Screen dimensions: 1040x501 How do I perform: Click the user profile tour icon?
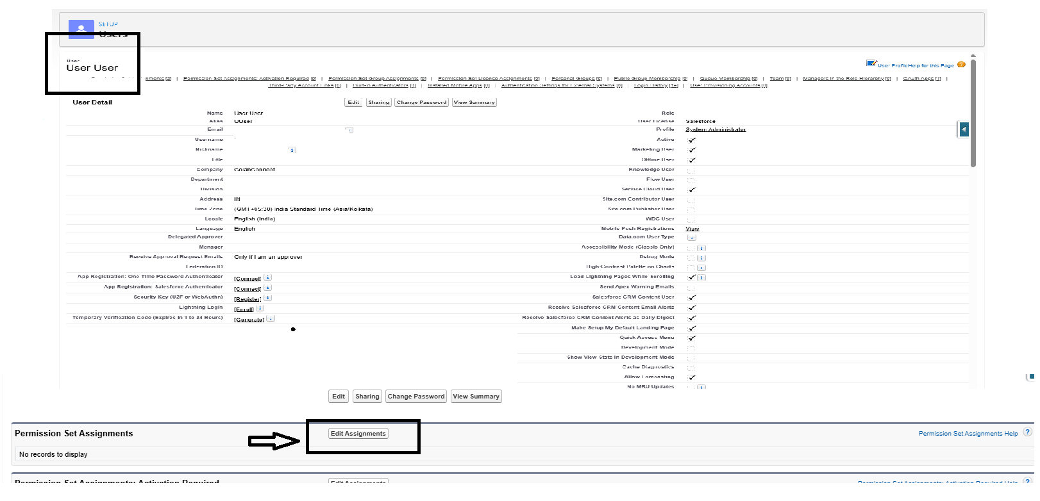pyautogui.click(x=871, y=63)
